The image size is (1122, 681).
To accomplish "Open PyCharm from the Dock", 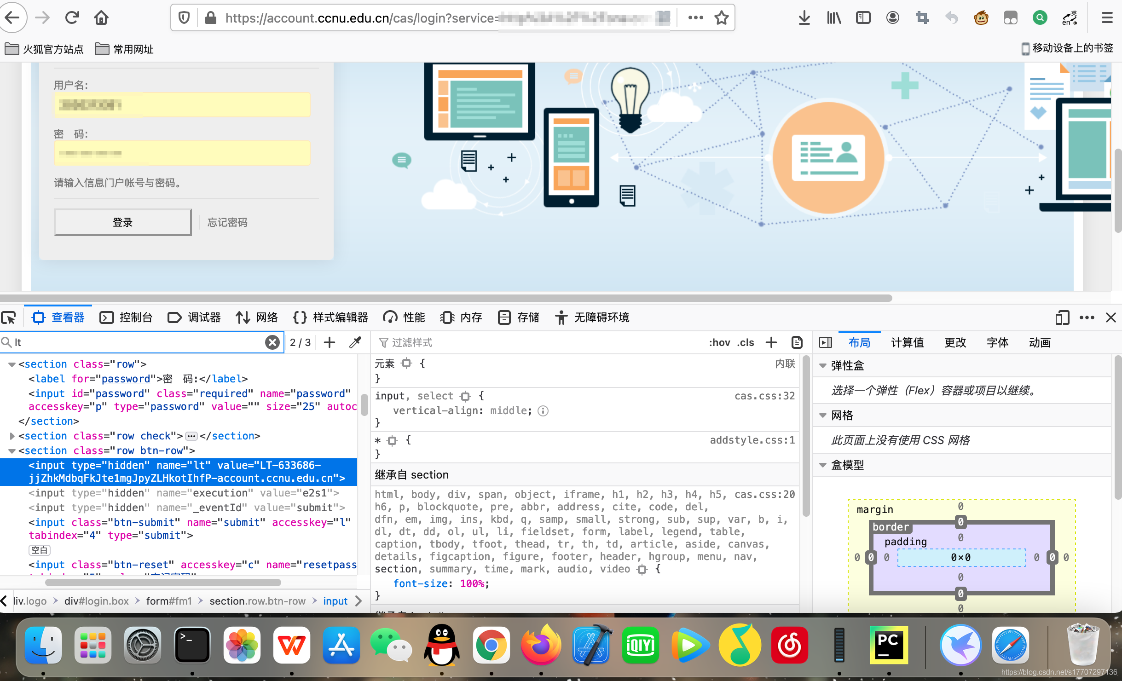I will coord(889,645).
